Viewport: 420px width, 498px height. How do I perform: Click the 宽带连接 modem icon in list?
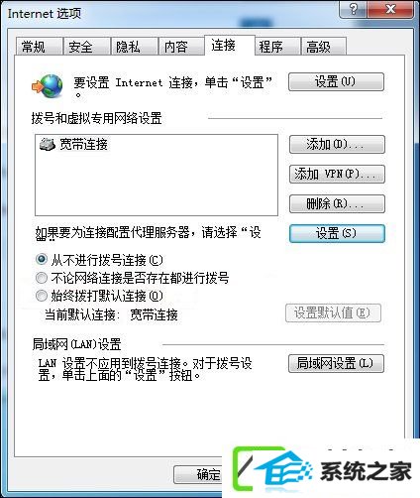[47, 145]
